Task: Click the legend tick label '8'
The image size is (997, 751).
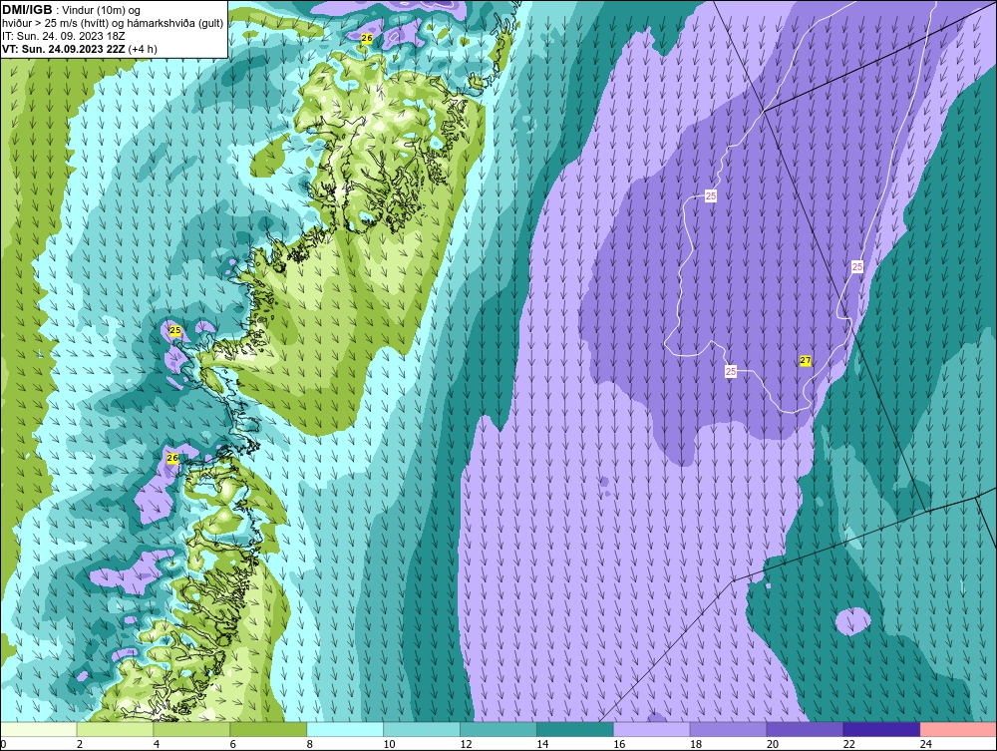Action: click(310, 744)
